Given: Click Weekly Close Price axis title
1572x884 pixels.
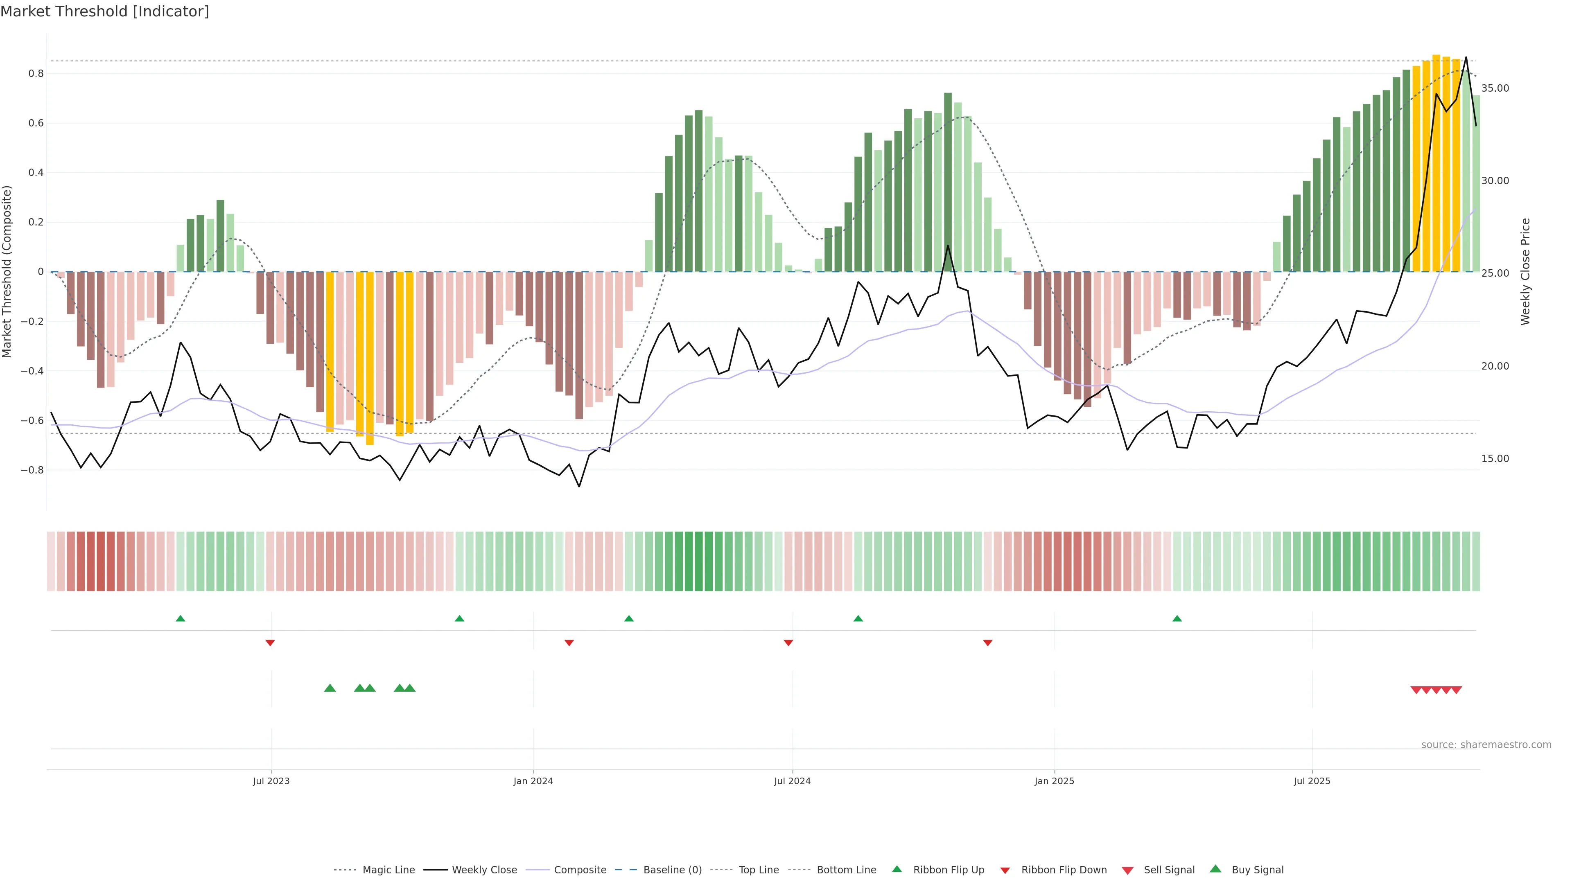Looking at the screenshot, I should point(1525,271).
